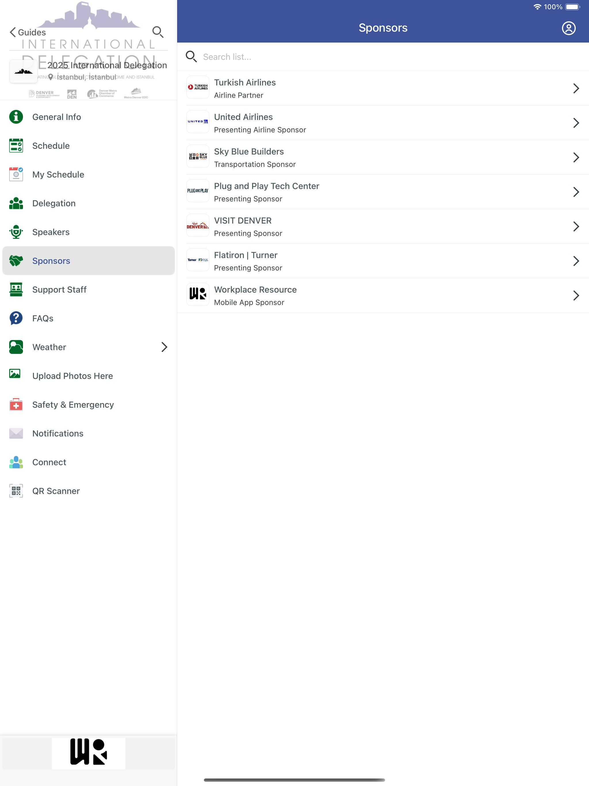Tap the QR Scanner label

tap(56, 491)
